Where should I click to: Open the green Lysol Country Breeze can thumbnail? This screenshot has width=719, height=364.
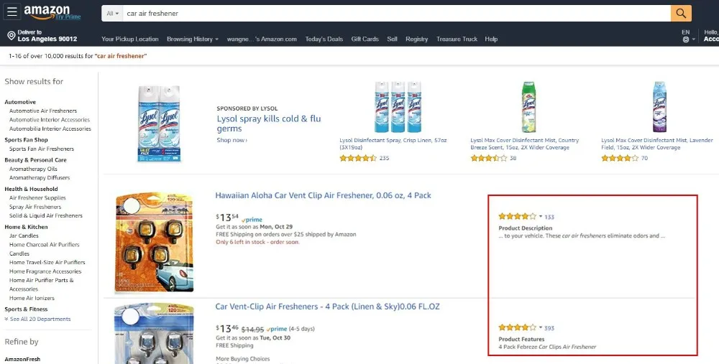tap(528, 107)
